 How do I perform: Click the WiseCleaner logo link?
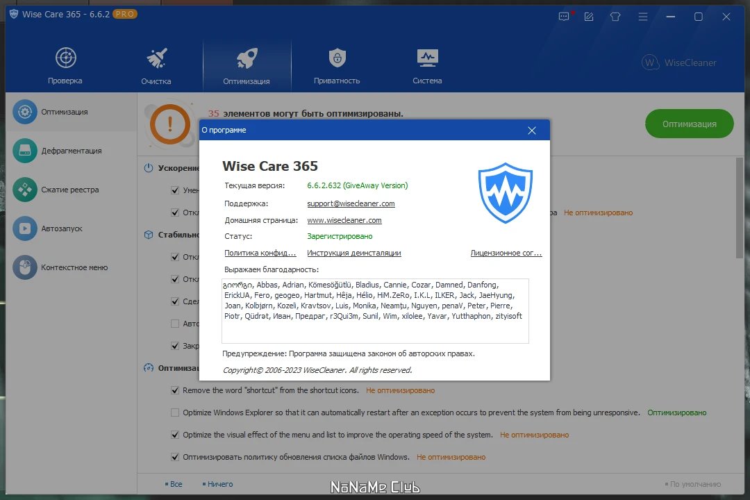(678, 62)
